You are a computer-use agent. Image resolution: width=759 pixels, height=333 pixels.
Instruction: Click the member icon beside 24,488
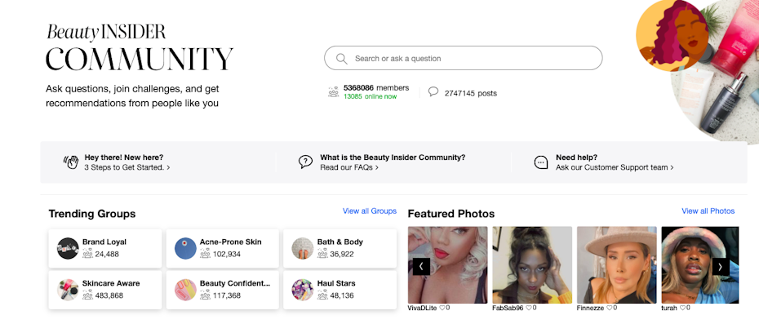click(x=87, y=254)
